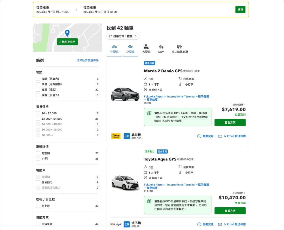Click the Budget supplier logo
Image resolution: width=284 pixels, height=230 pixels.
click(x=116, y=224)
